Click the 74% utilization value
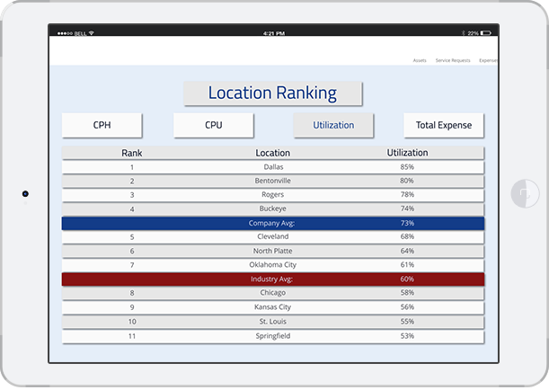Screen dimensions: 549x390 (x=407, y=208)
